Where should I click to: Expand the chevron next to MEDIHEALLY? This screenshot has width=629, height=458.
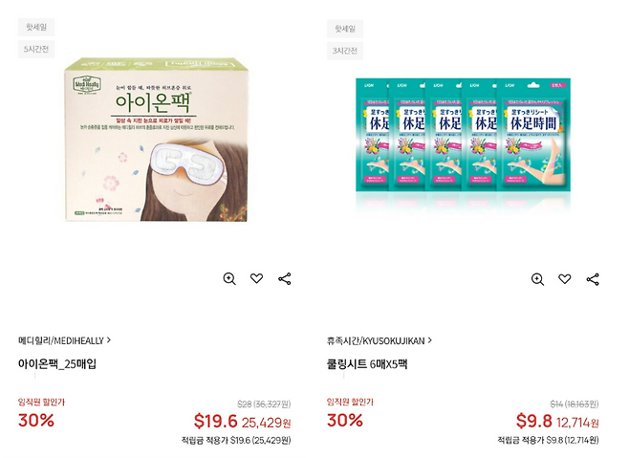(109, 339)
